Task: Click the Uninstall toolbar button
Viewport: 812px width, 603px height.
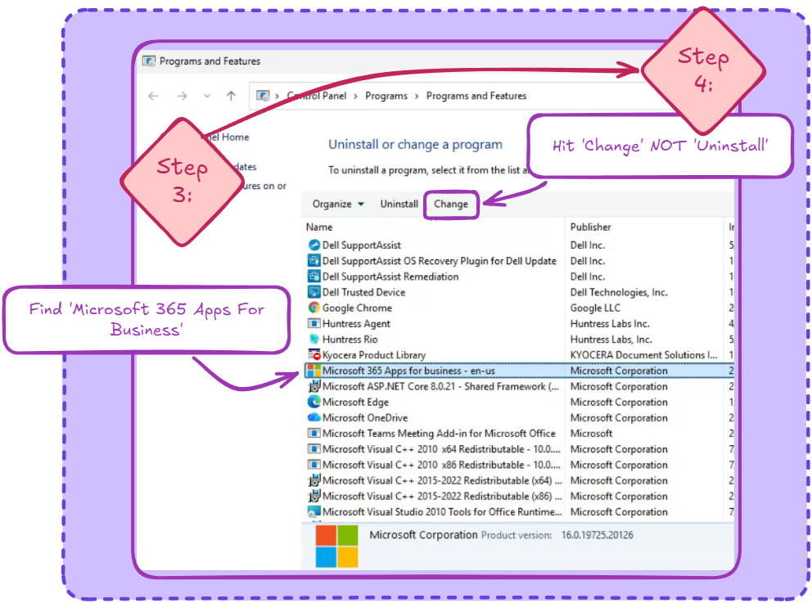Action: click(399, 204)
